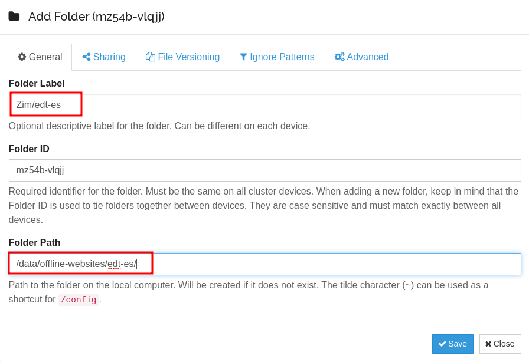This screenshot has width=529, height=362.
Task: Select the Advanced tab
Action: click(x=361, y=57)
